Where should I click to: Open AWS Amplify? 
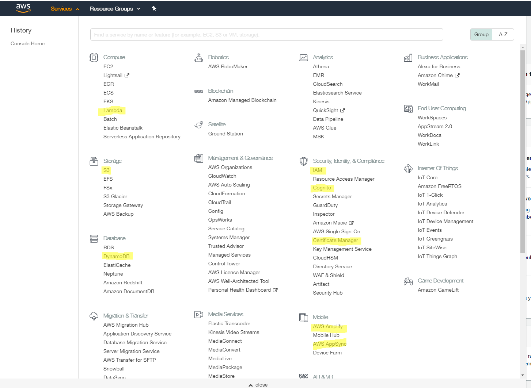pos(328,327)
